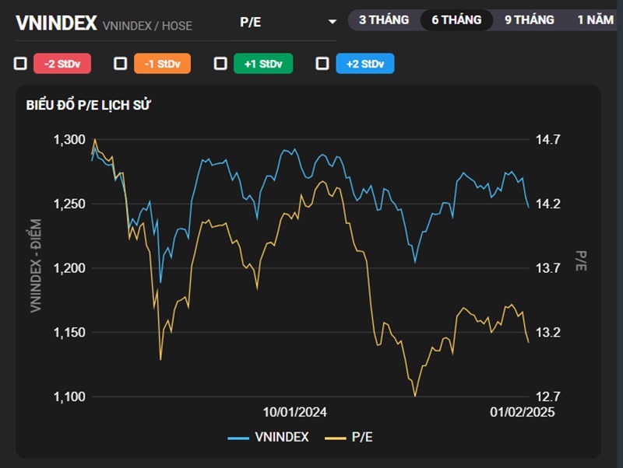Enable the -2 StDv checkbox
Image resolution: width=623 pixels, height=468 pixels.
click(x=20, y=64)
